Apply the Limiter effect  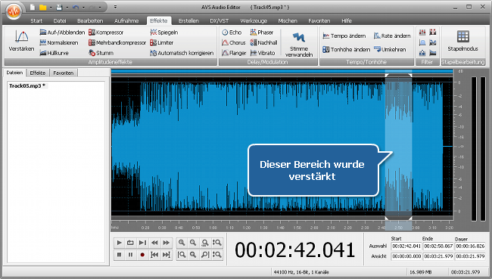point(161,42)
